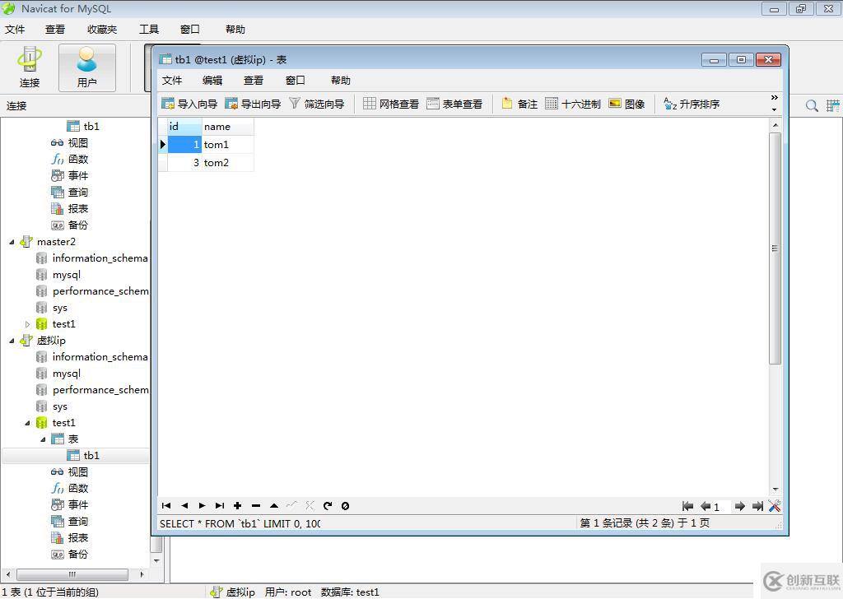Open 文件 menu in main window
Screen dimensions: 843x599
pos(15,30)
